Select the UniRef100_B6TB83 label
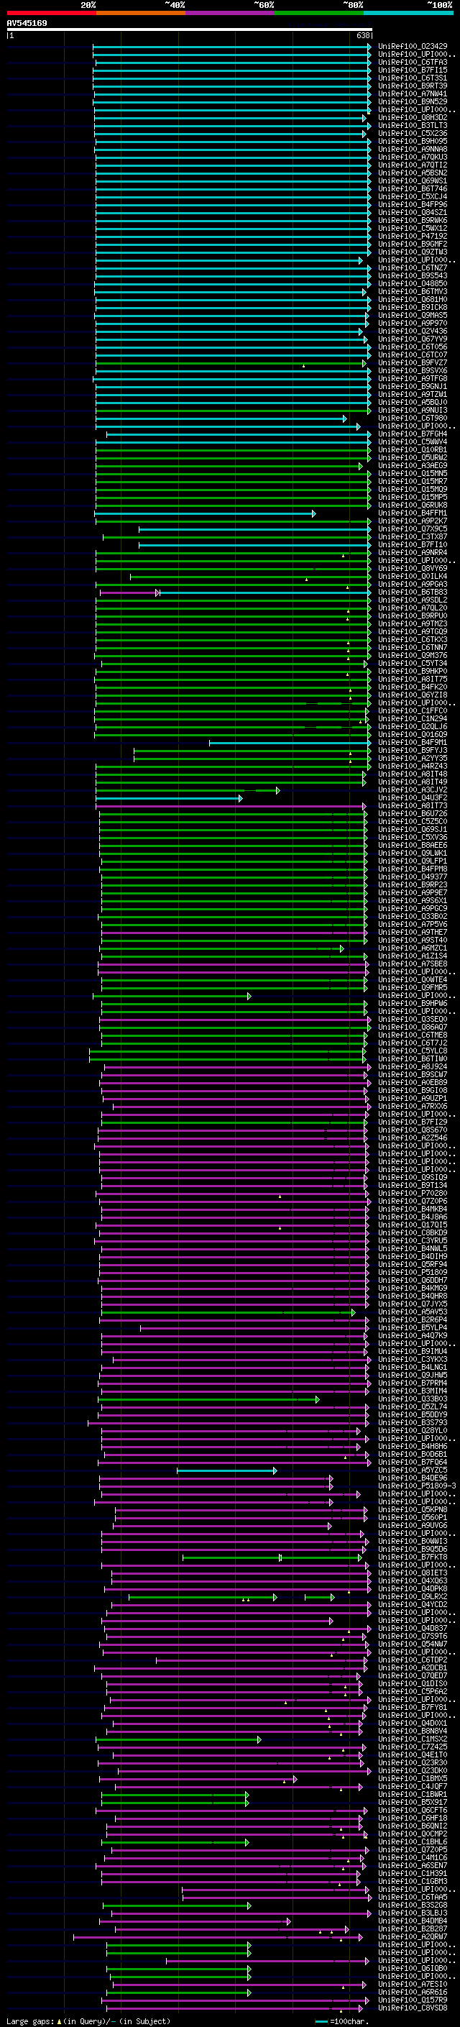The image size is (460, 2027). click(412, 592)
